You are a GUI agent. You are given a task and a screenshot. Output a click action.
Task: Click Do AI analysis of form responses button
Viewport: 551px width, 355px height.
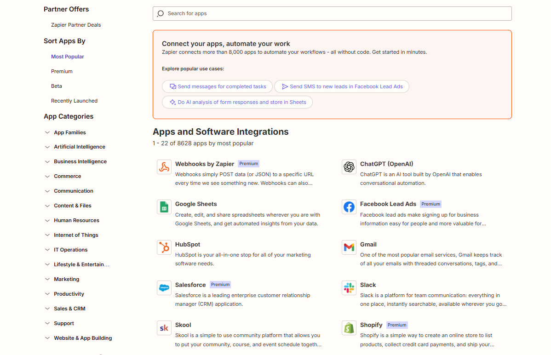pyautogui.click(x=237, y=102)
